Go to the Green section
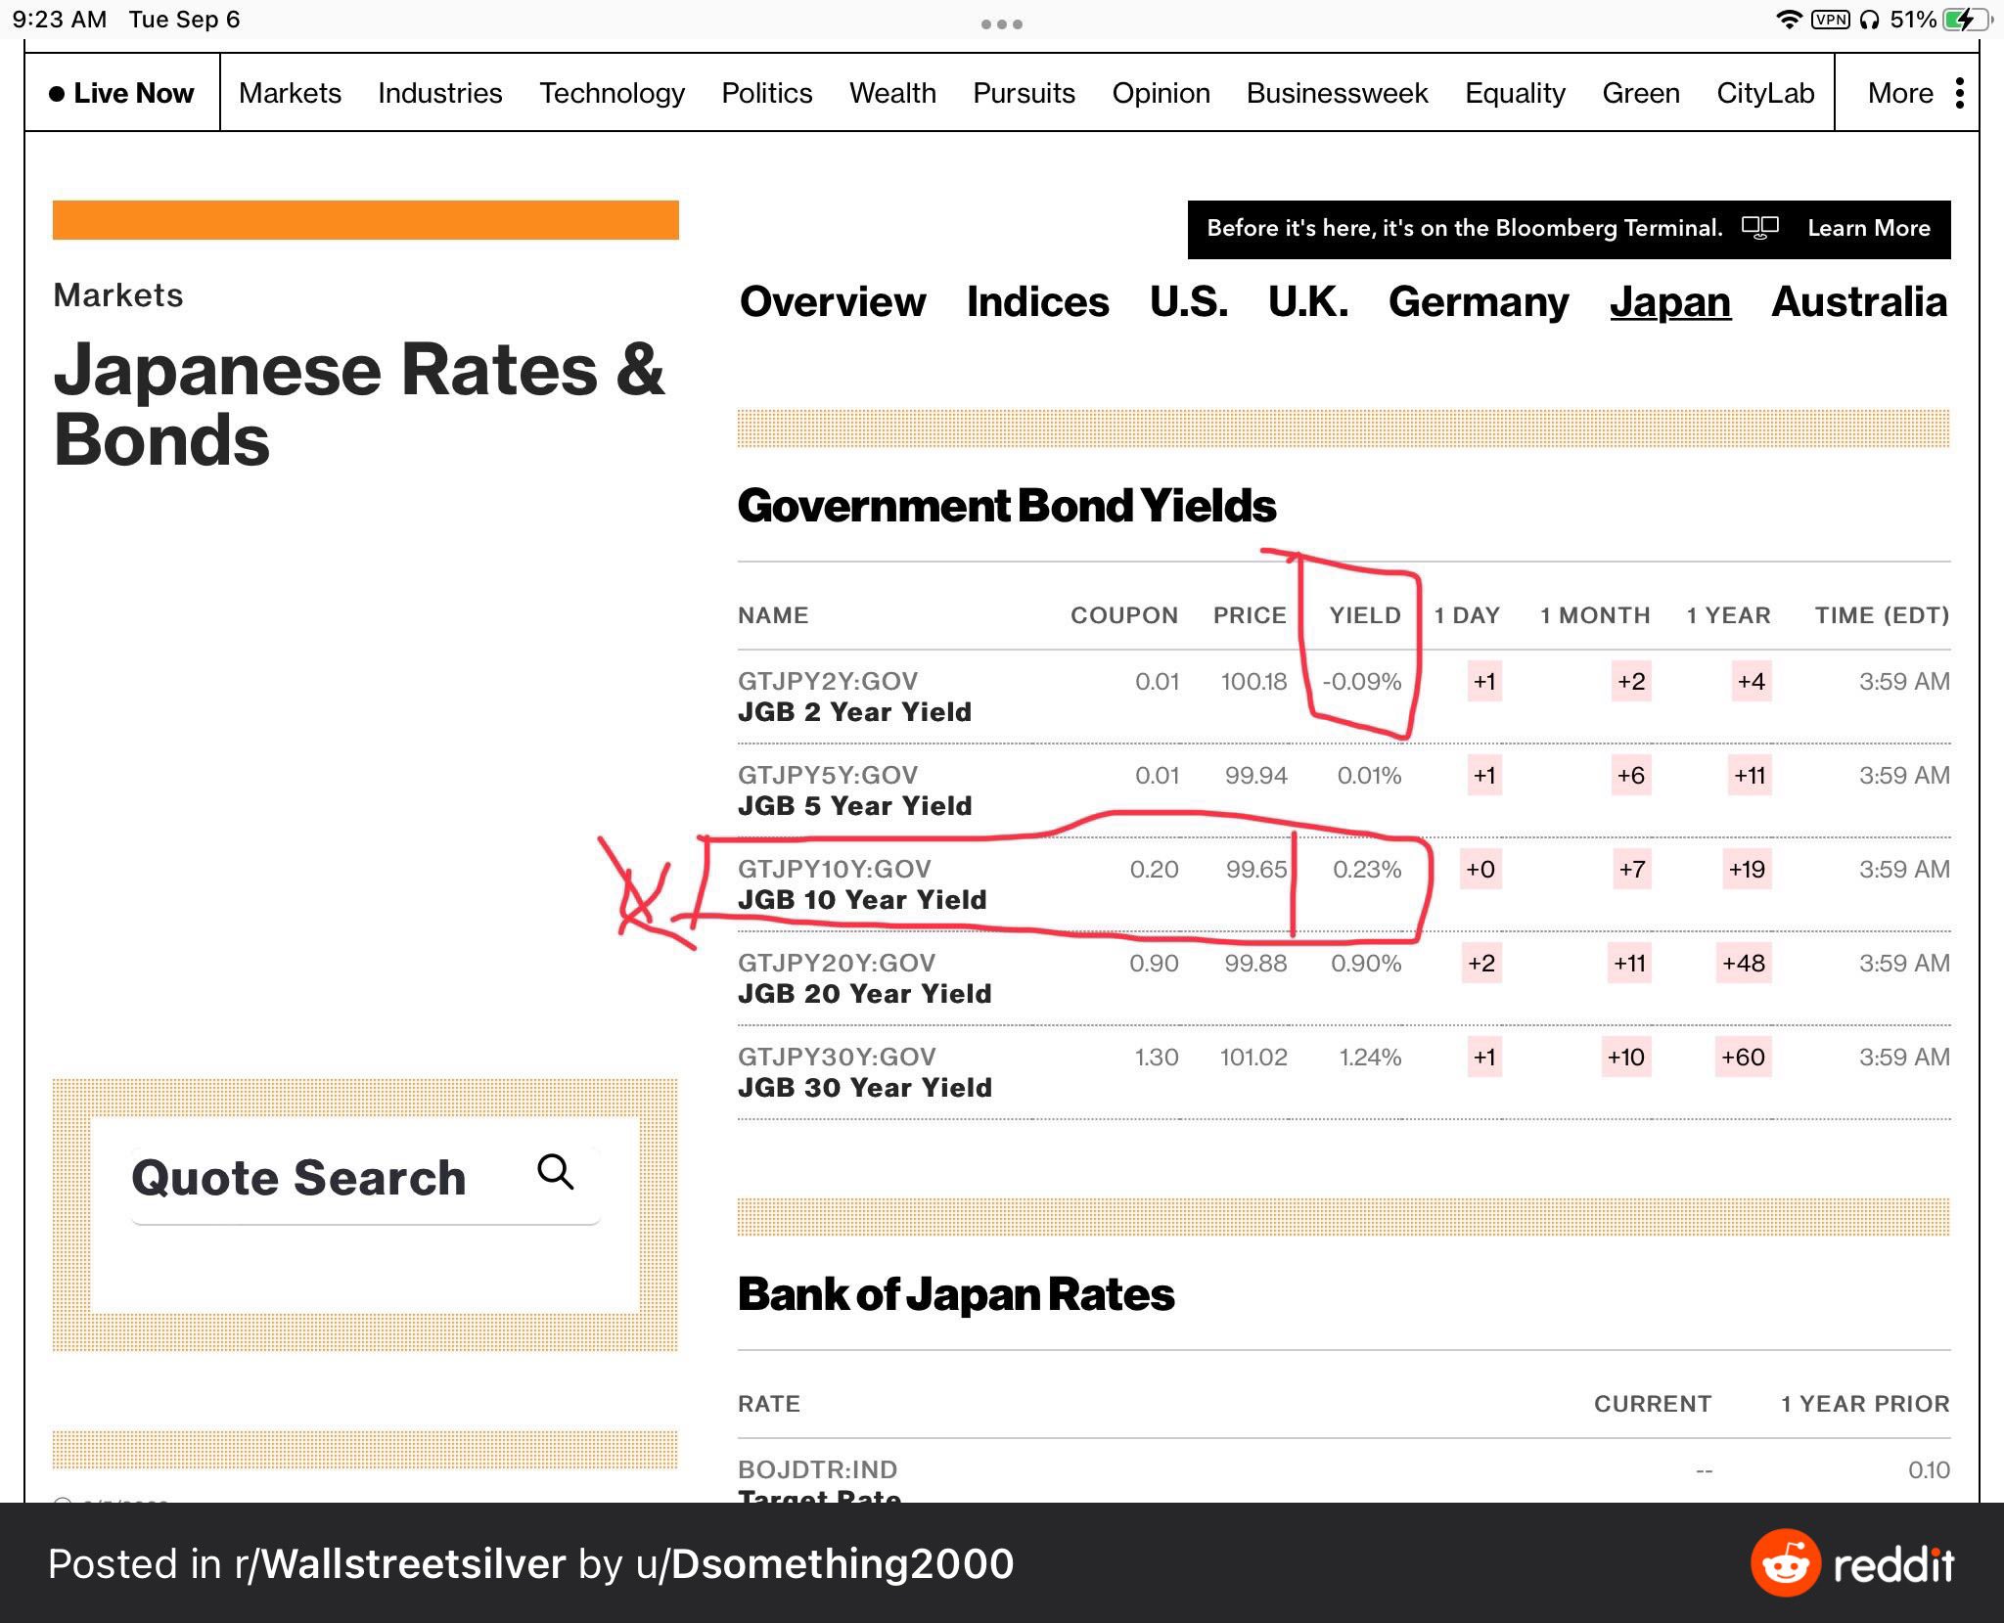The image size is (2004, 1623). [x=1641, y=93]
